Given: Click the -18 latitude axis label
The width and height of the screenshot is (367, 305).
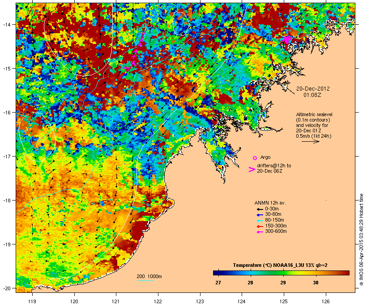Looking at the screenshot, I should tap(6, 200).
